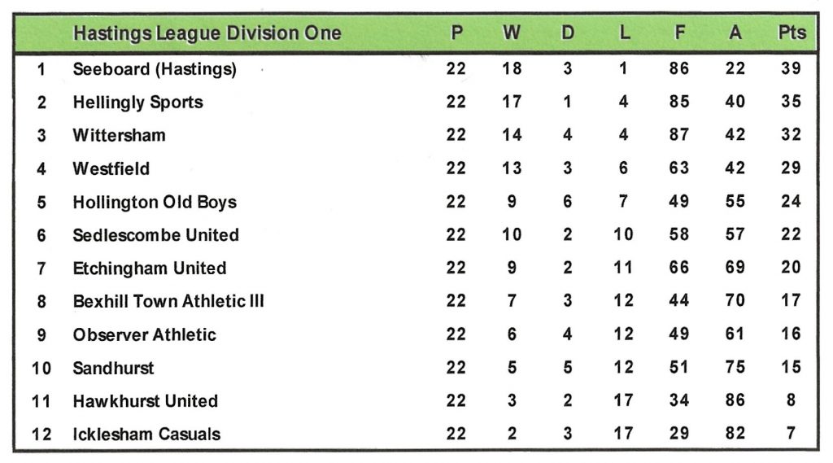
Task: Click Sedlescombe United team name
Action: pos(155,235)
